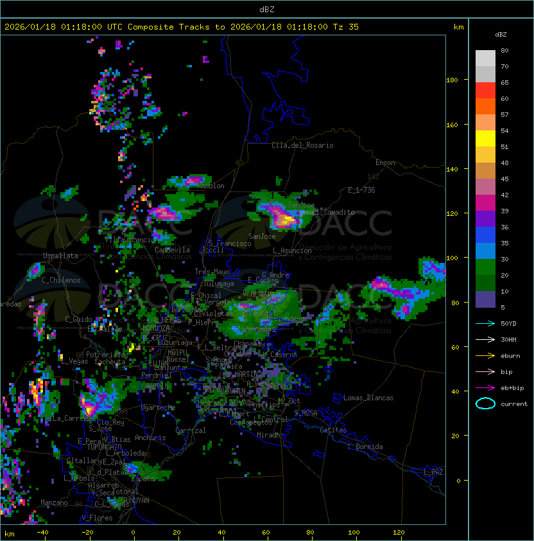
Task: Click the dBZ title at top
Action: pos(267,9)
